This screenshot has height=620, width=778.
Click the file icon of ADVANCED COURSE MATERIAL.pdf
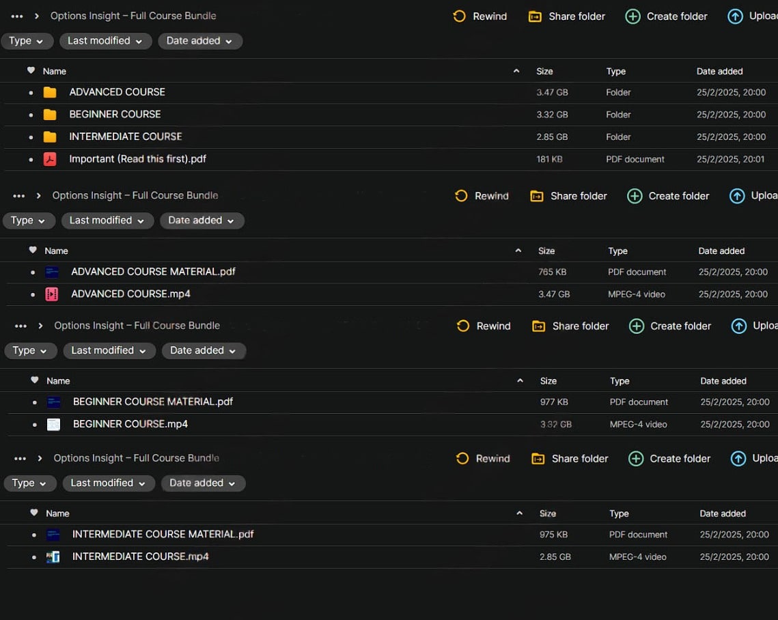pos(52,272)
